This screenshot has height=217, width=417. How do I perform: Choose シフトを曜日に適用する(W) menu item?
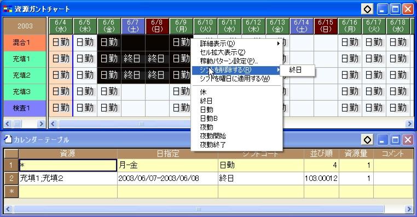pos(235,79)
